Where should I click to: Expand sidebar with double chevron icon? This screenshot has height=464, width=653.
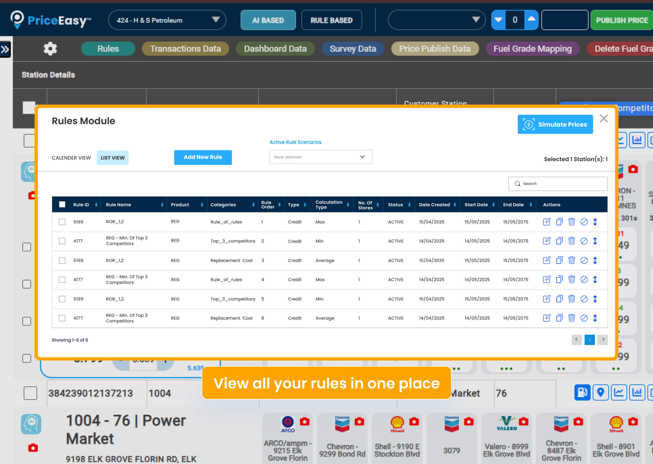(x=5, y=50)
